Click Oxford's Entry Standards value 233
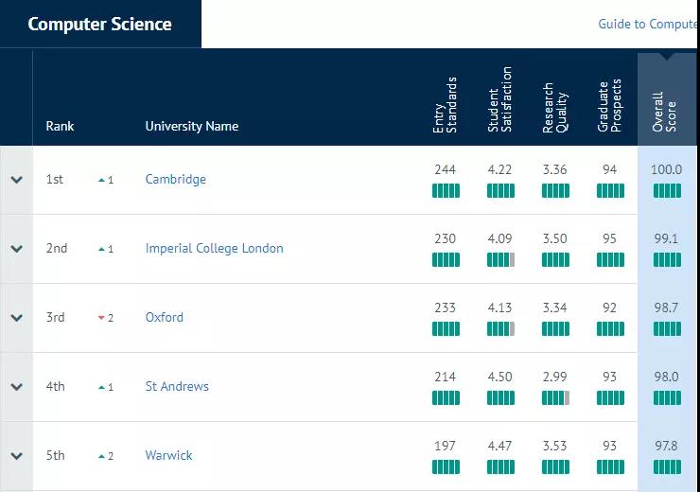Viewport: 700px width, 492px height. pyautogui.click(x=446, y=307)
